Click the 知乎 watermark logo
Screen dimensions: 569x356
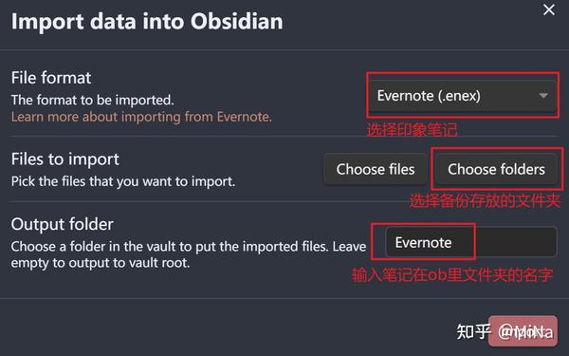pyautogui.click(x=473, y=331)
